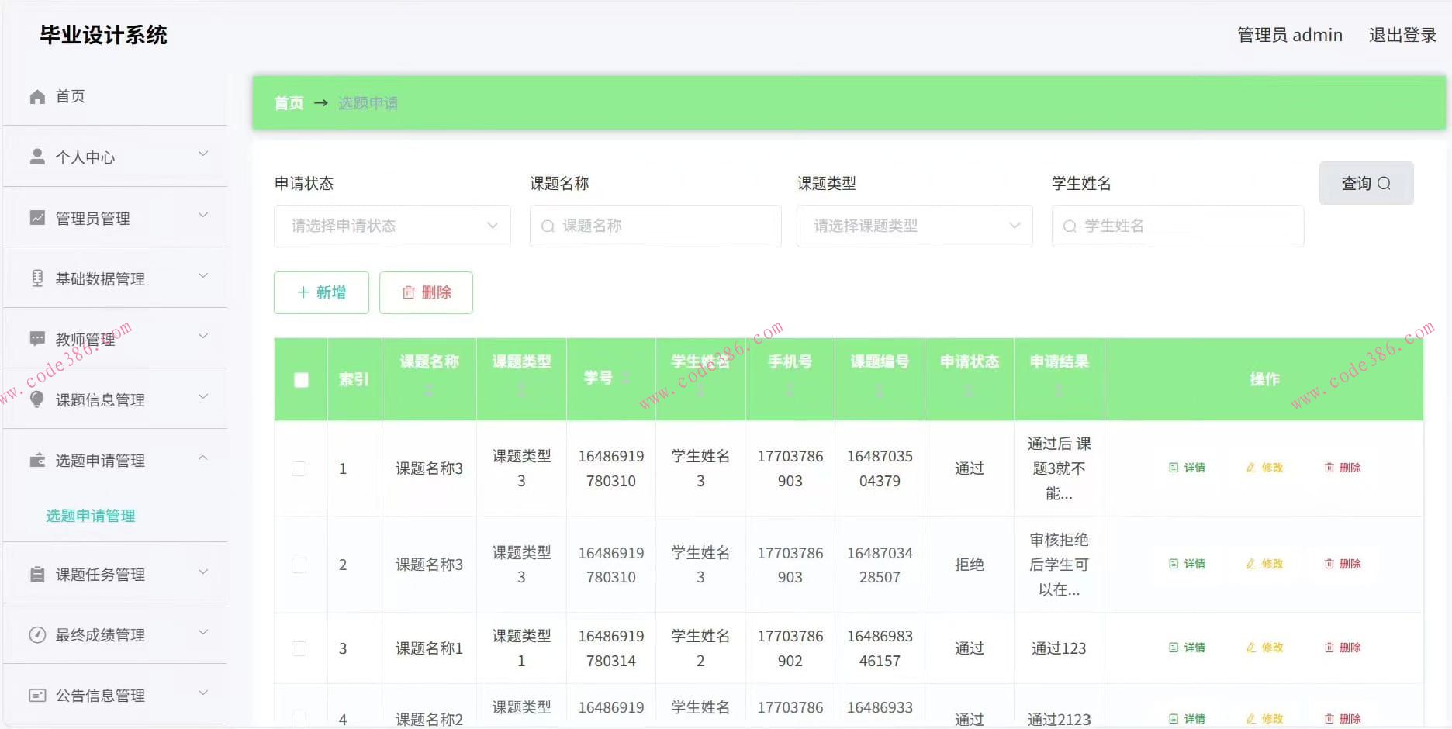This screenshot has height=729, width=1452.
Task: Click the yellow pencil 修改 icon in row 3
Action: (x=1250, y=648)
